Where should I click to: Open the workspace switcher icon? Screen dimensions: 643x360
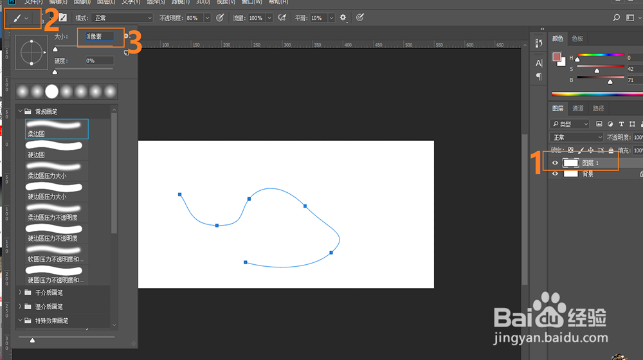[630, 17]
